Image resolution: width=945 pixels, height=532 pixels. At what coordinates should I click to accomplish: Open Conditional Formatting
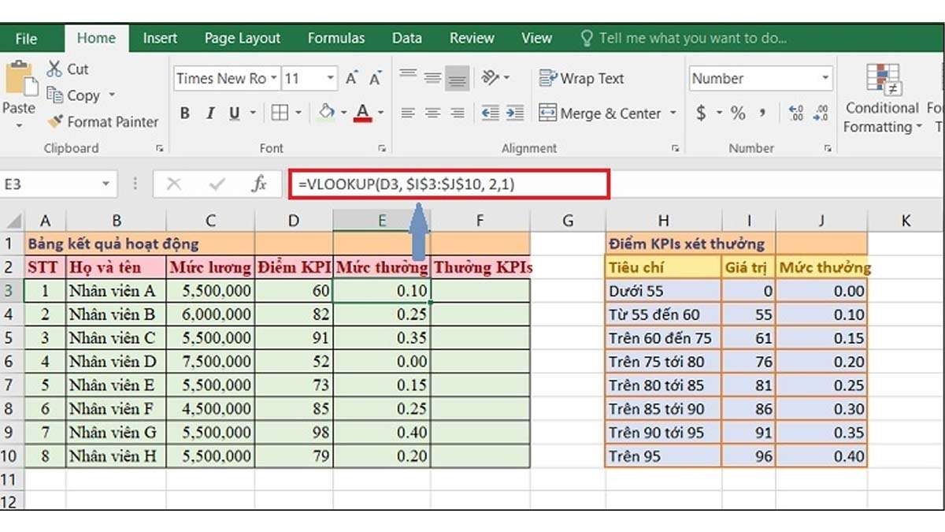(x=880, y=102)
